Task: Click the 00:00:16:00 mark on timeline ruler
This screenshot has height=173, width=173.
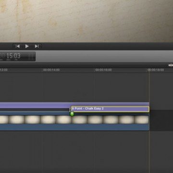Action: coord(103,70)
